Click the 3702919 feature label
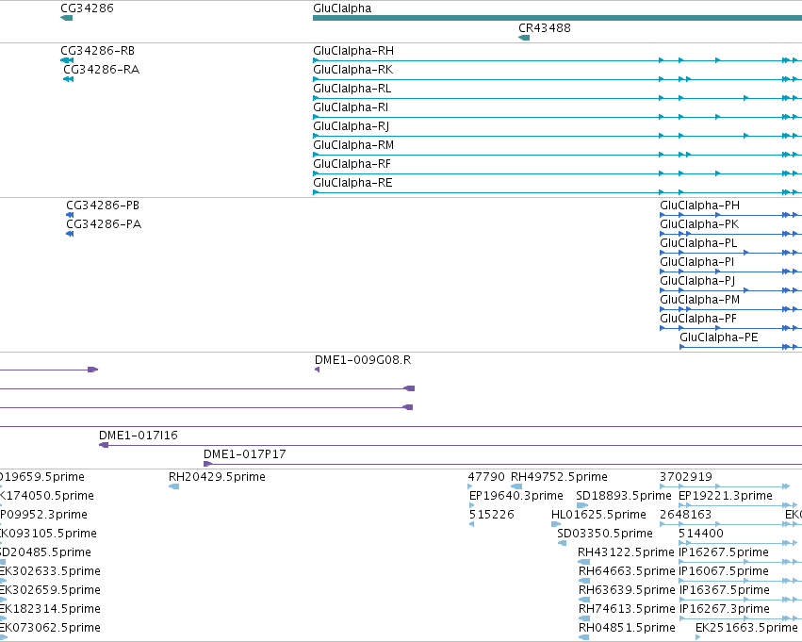Viewport: 802px width, 642px height. (x=686, y=477)
